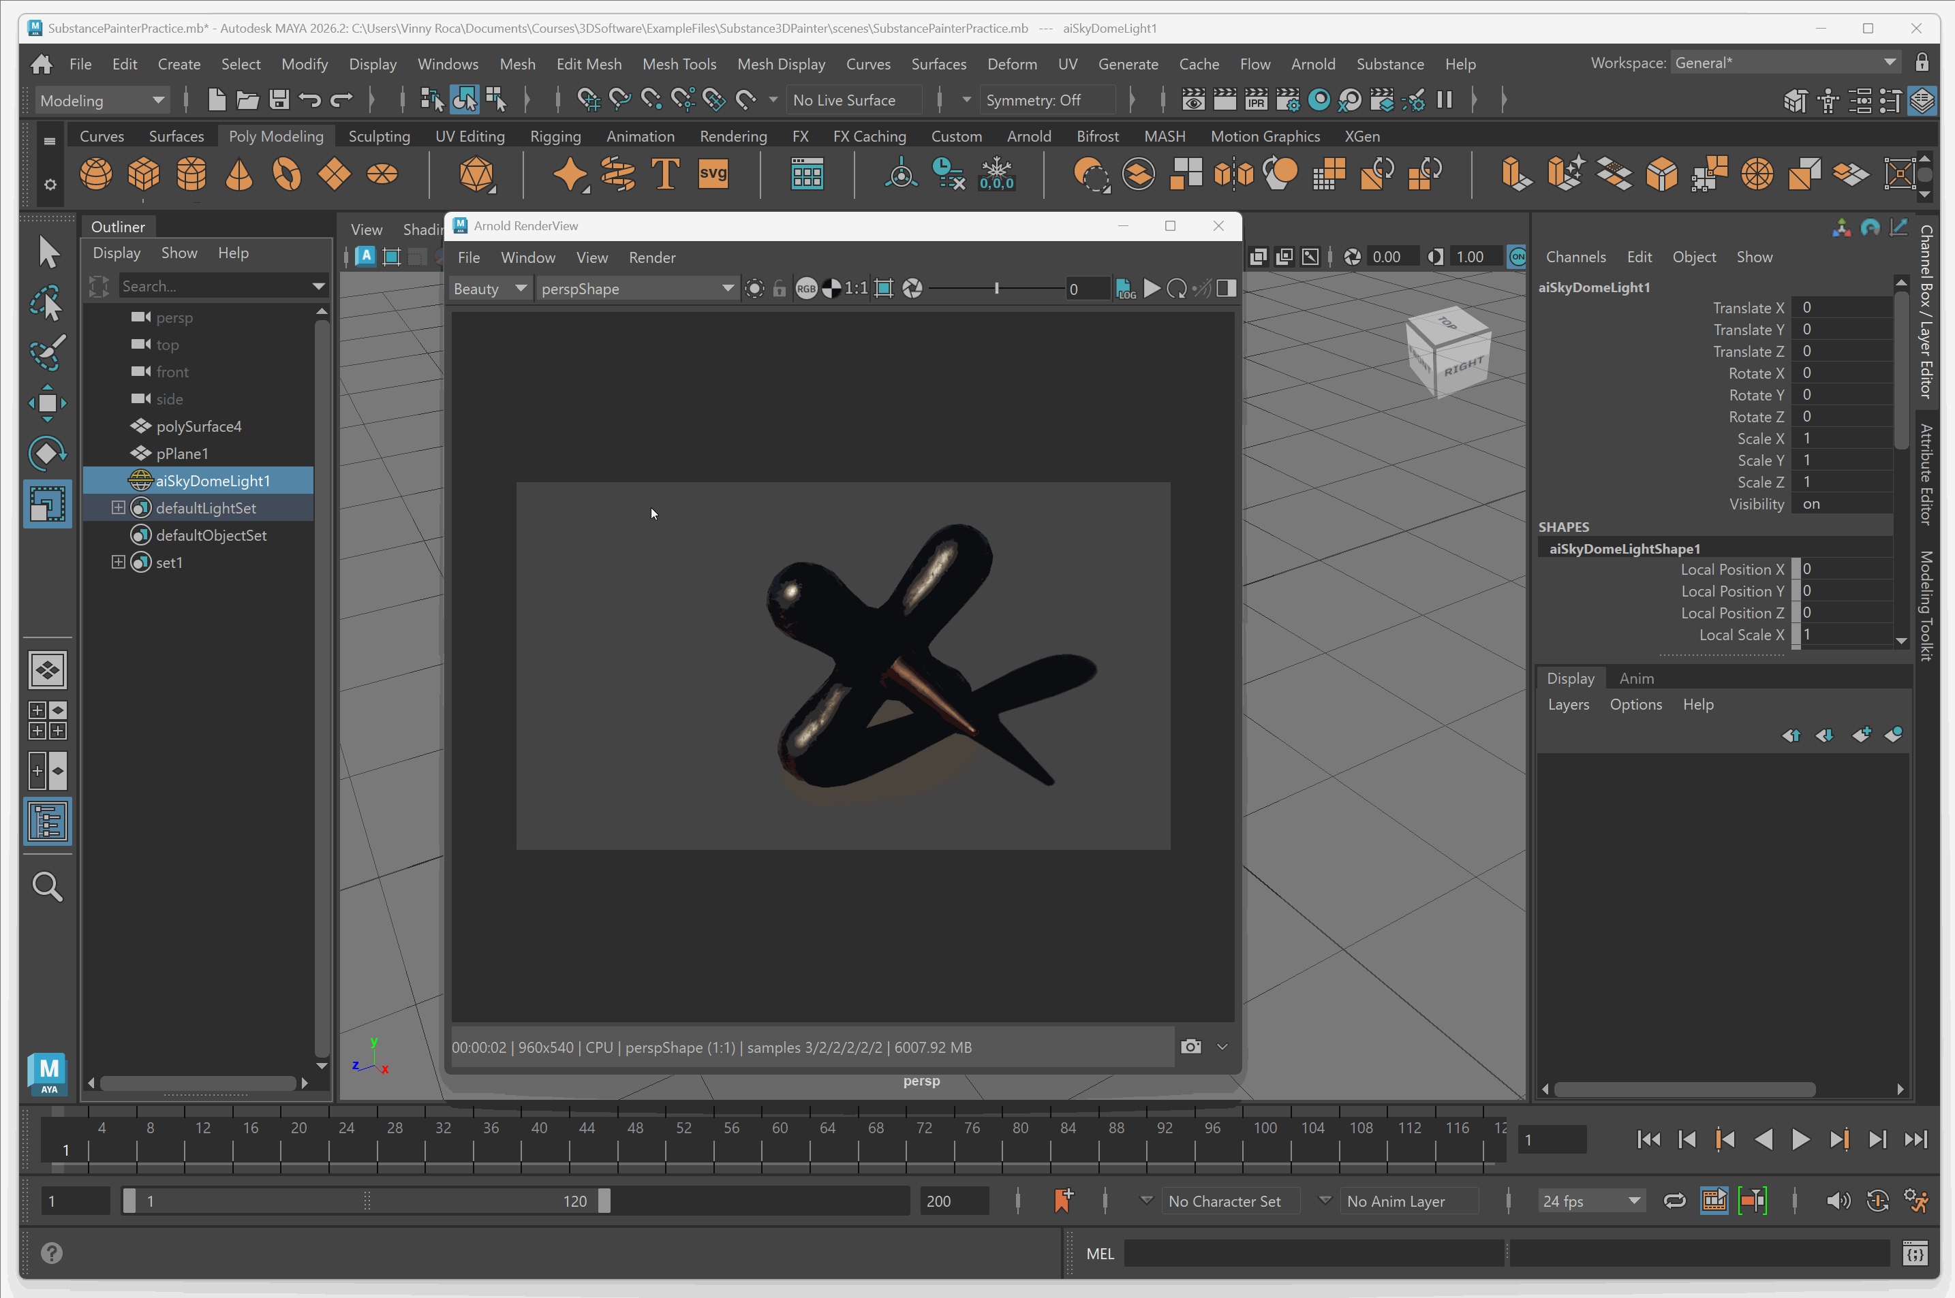Click the SVG tool shelf icon

click(712, 174)
